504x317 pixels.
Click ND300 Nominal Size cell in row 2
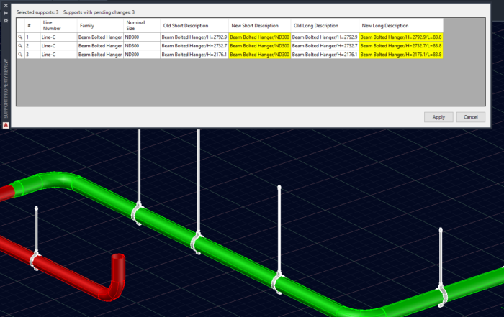point(142,46)
